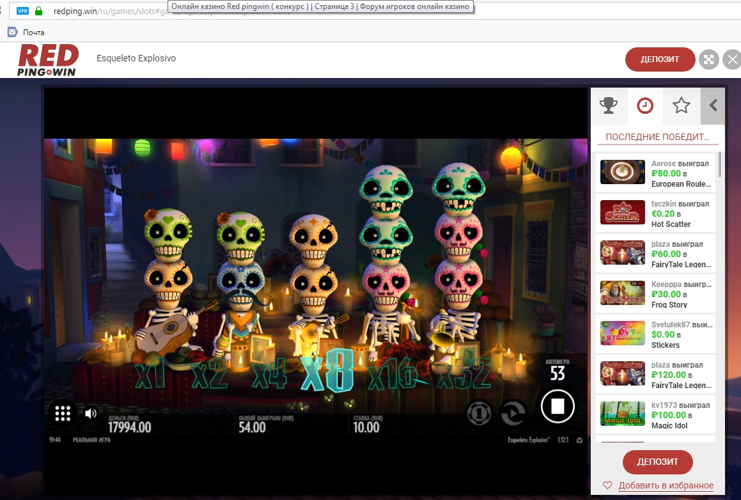The width and height of the screenshot is (741, 500).
Task: Click the European Roulette game thumbnail
Action: (622, 172)
